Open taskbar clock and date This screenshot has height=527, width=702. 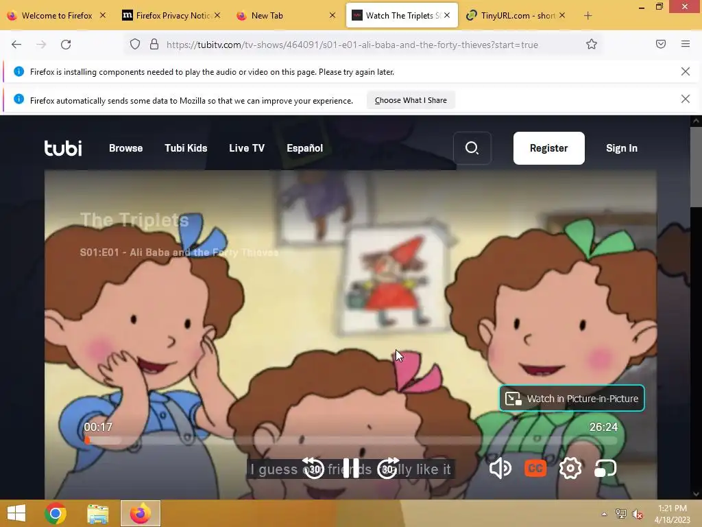click(x=673, y=513)
